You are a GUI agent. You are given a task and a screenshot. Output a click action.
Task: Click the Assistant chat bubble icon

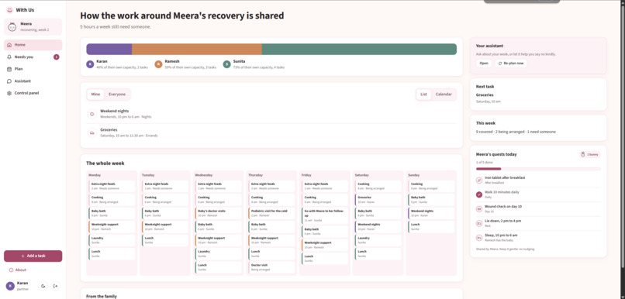click(9, 81)
